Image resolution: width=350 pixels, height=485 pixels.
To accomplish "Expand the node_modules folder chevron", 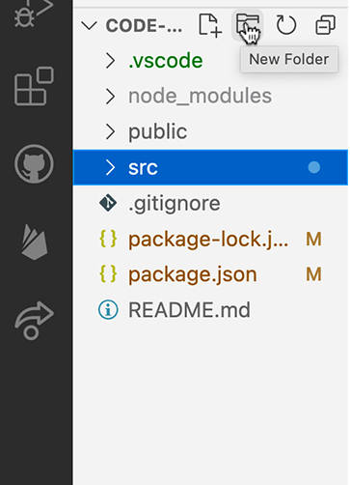I will (x=110, y=97).
